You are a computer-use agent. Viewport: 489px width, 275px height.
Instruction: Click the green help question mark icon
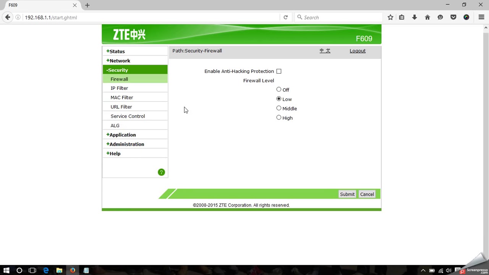click(x=161, y=172)
